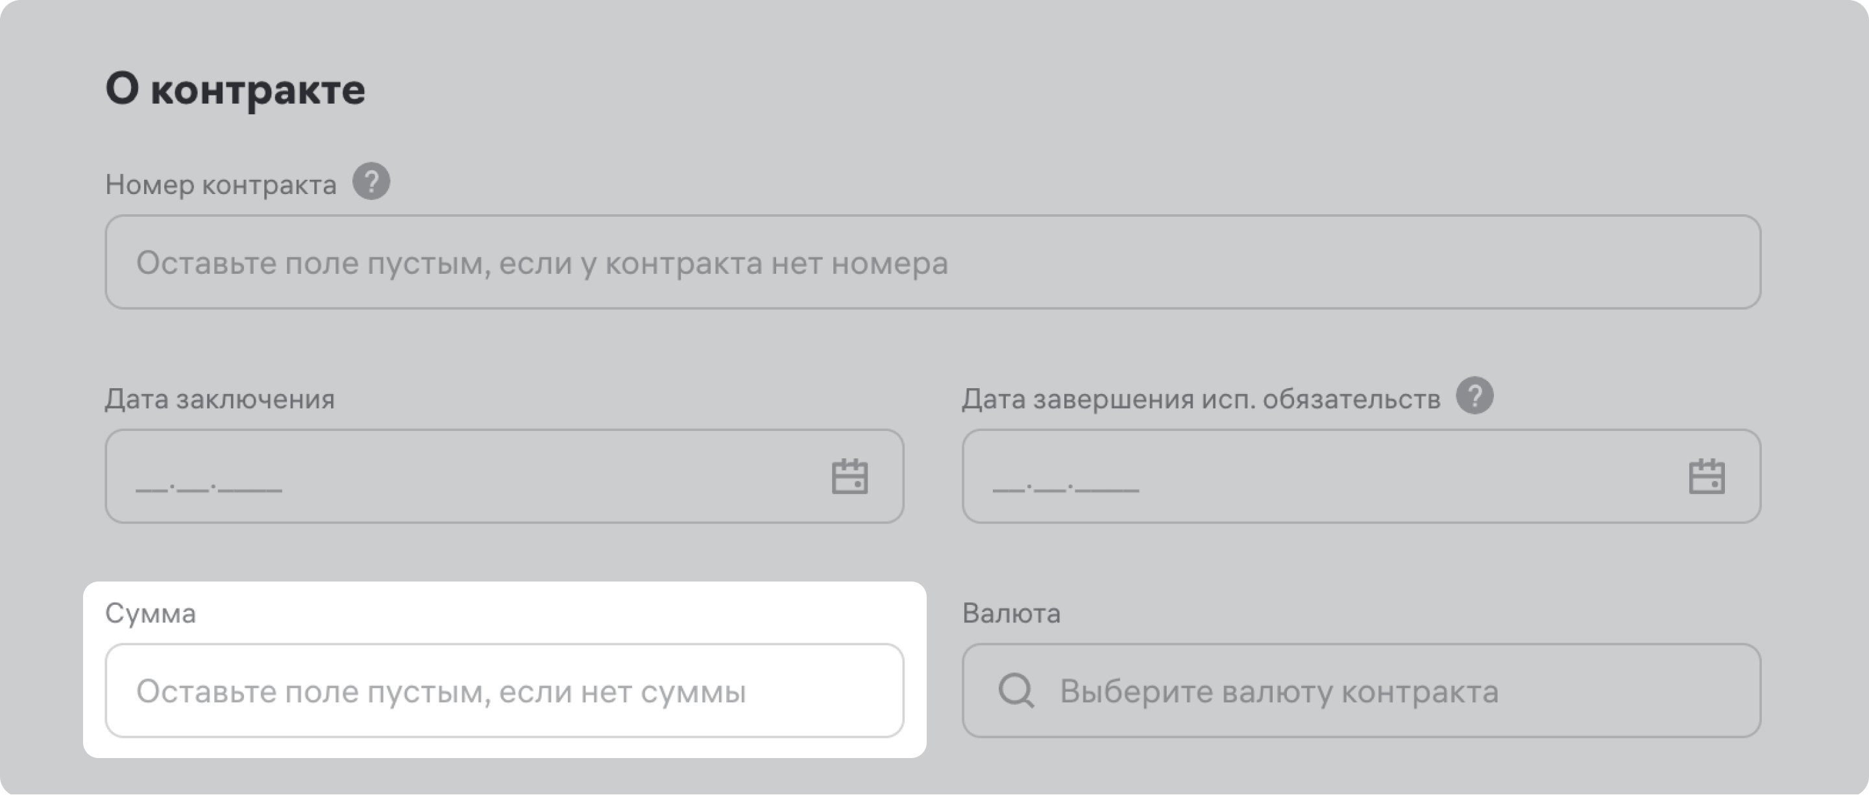Click the 'Дата завершения исп. обязательств' label
1869x797 pixels.
click(1201, 399)
